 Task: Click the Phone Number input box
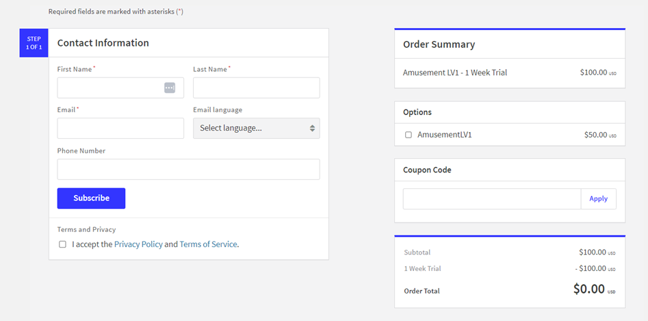tap(188, 169)
